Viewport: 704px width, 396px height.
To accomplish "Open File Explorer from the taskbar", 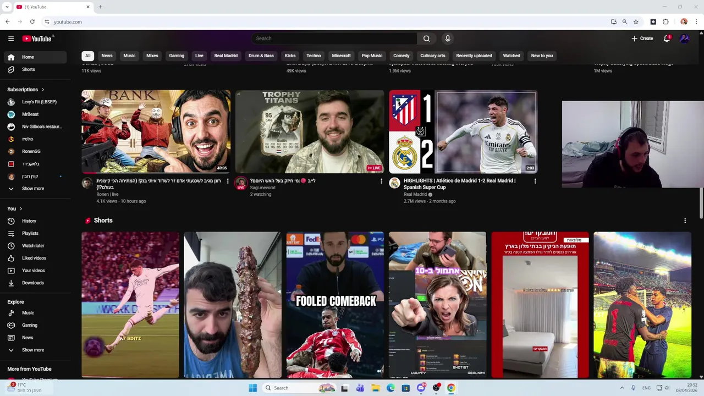I will 375,388.
